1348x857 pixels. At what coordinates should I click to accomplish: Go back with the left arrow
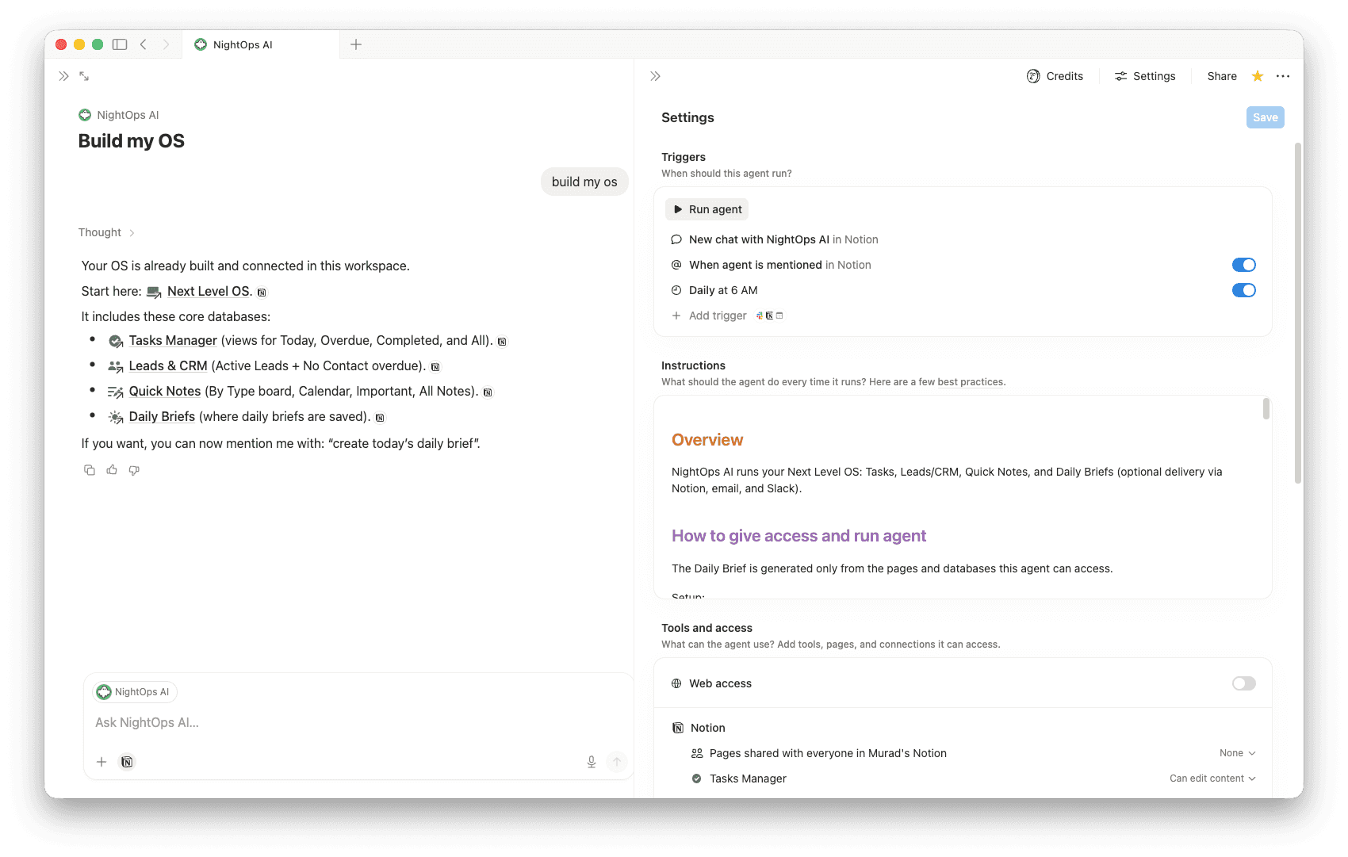coord(144,44)
